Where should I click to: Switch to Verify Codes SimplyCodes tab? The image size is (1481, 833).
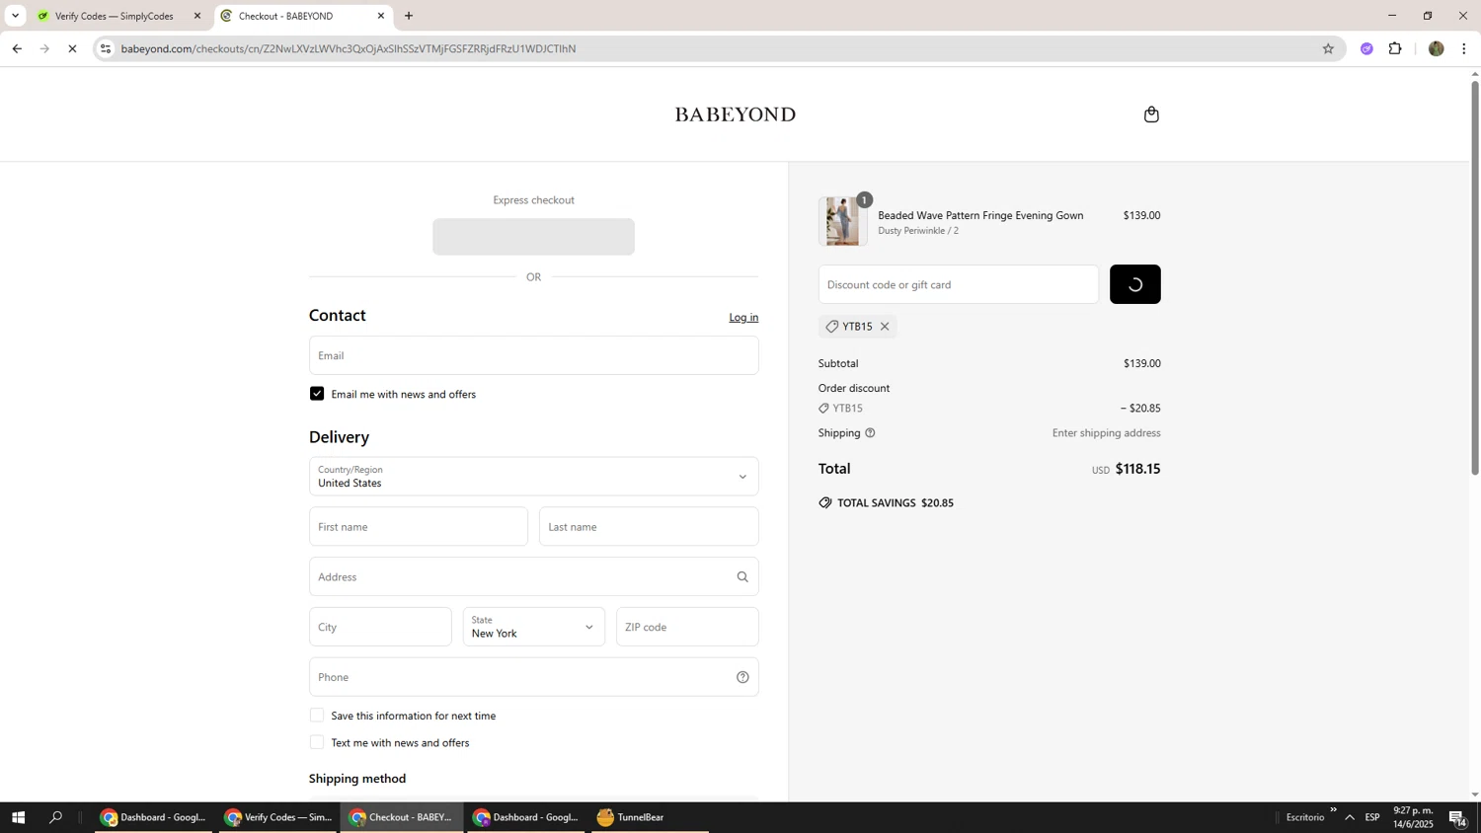click(118, 16)
